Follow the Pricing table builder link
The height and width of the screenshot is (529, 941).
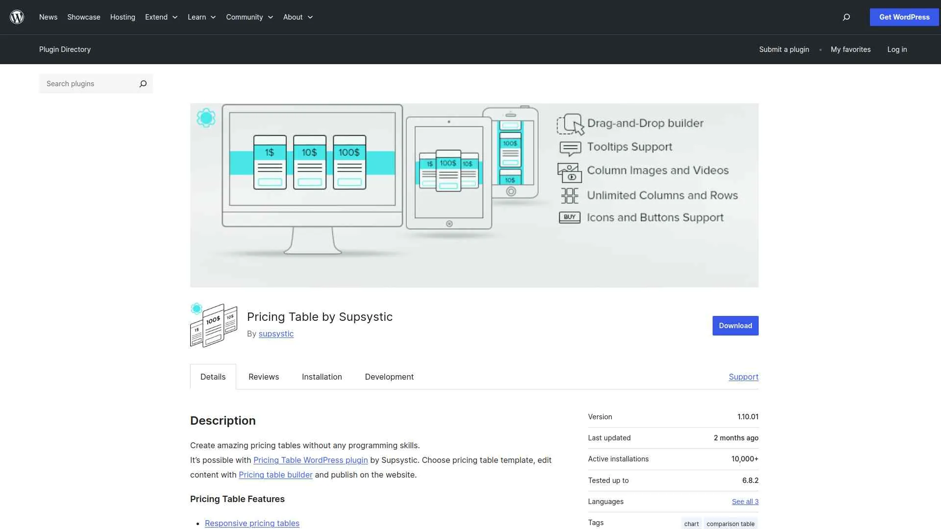pos(275,474)
